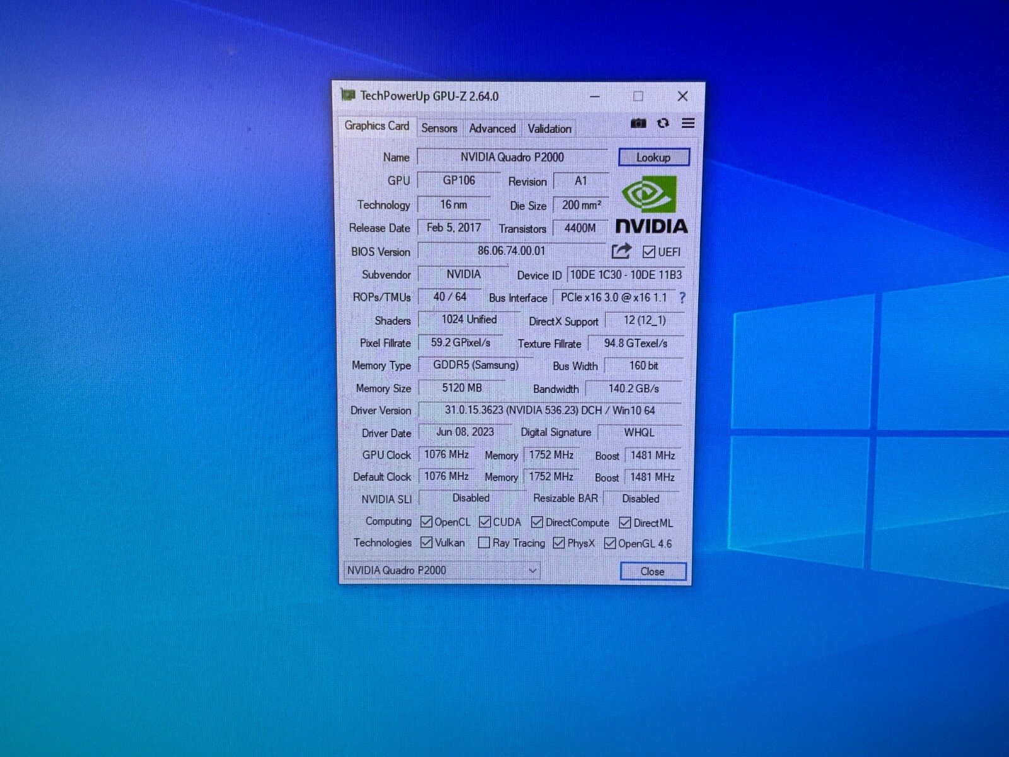Click the Close button at bottom

653,571
